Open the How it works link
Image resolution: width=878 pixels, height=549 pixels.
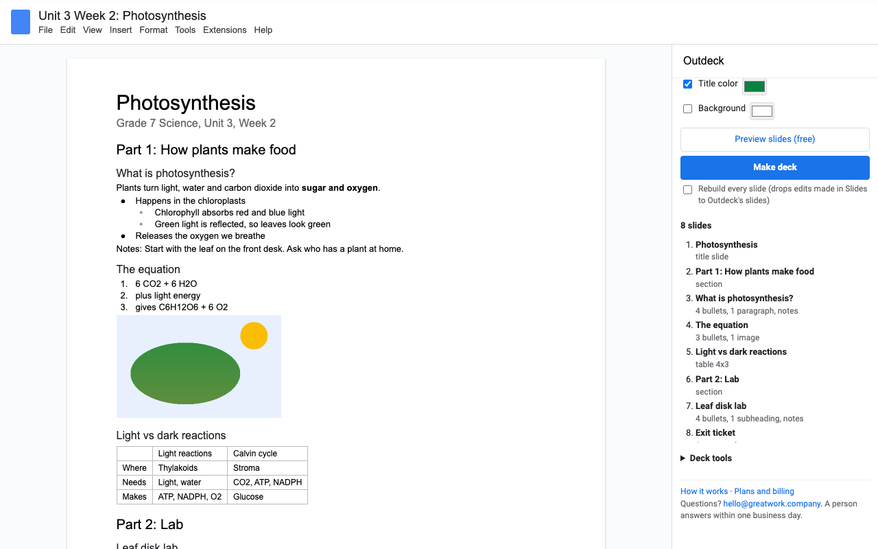click(x=704, y=491)
